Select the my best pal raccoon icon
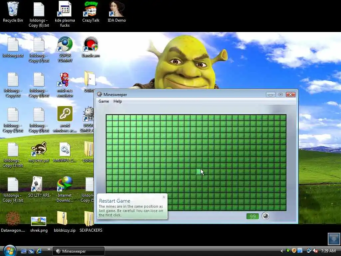 (x=39, y=152)
